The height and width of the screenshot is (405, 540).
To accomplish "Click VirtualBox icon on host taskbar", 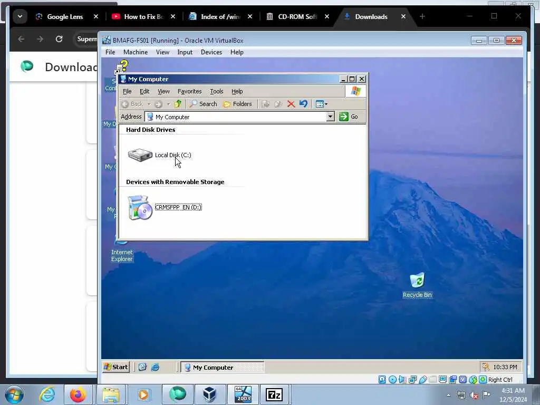I will click(209, 394).
